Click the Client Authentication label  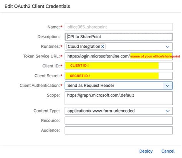click(x=40, y=86)
